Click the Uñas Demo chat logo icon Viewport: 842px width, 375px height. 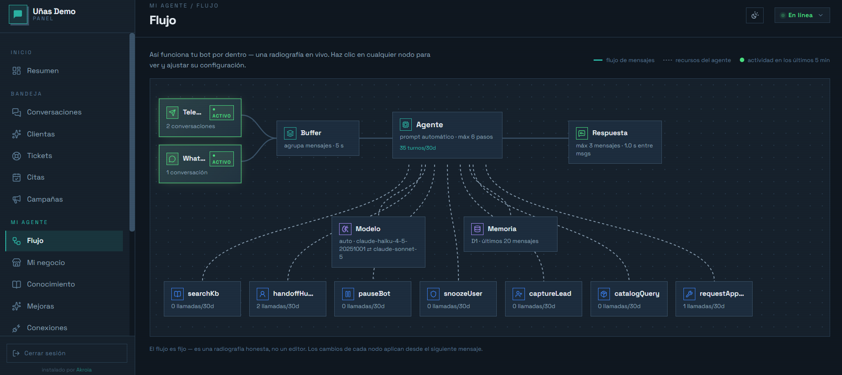[18, 15]
